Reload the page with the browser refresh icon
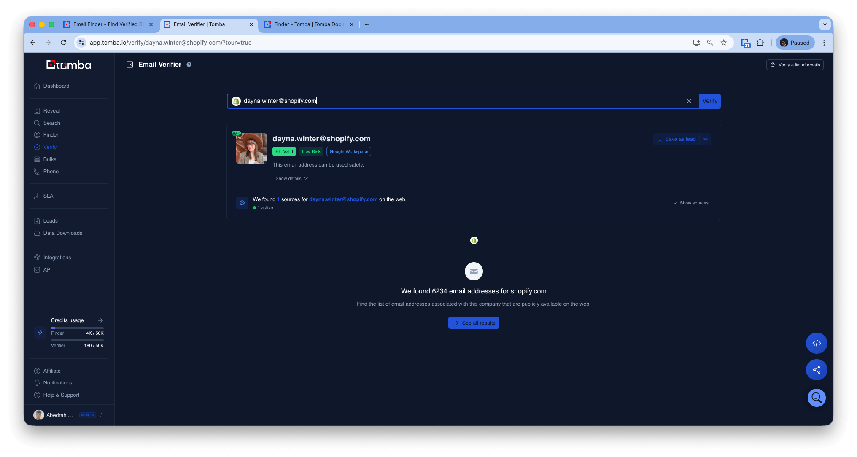 pyautogui.click(x=63, y=43)
